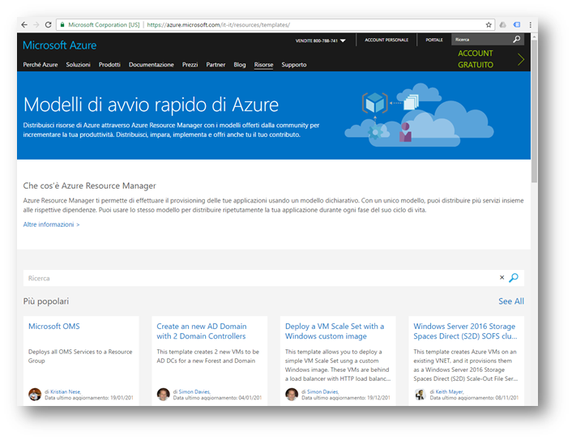The height and width of the screenshot is (440, 572).
Task: Open Windows Server 2016 Storage Spaces template
Action: (x=465, y=331)
